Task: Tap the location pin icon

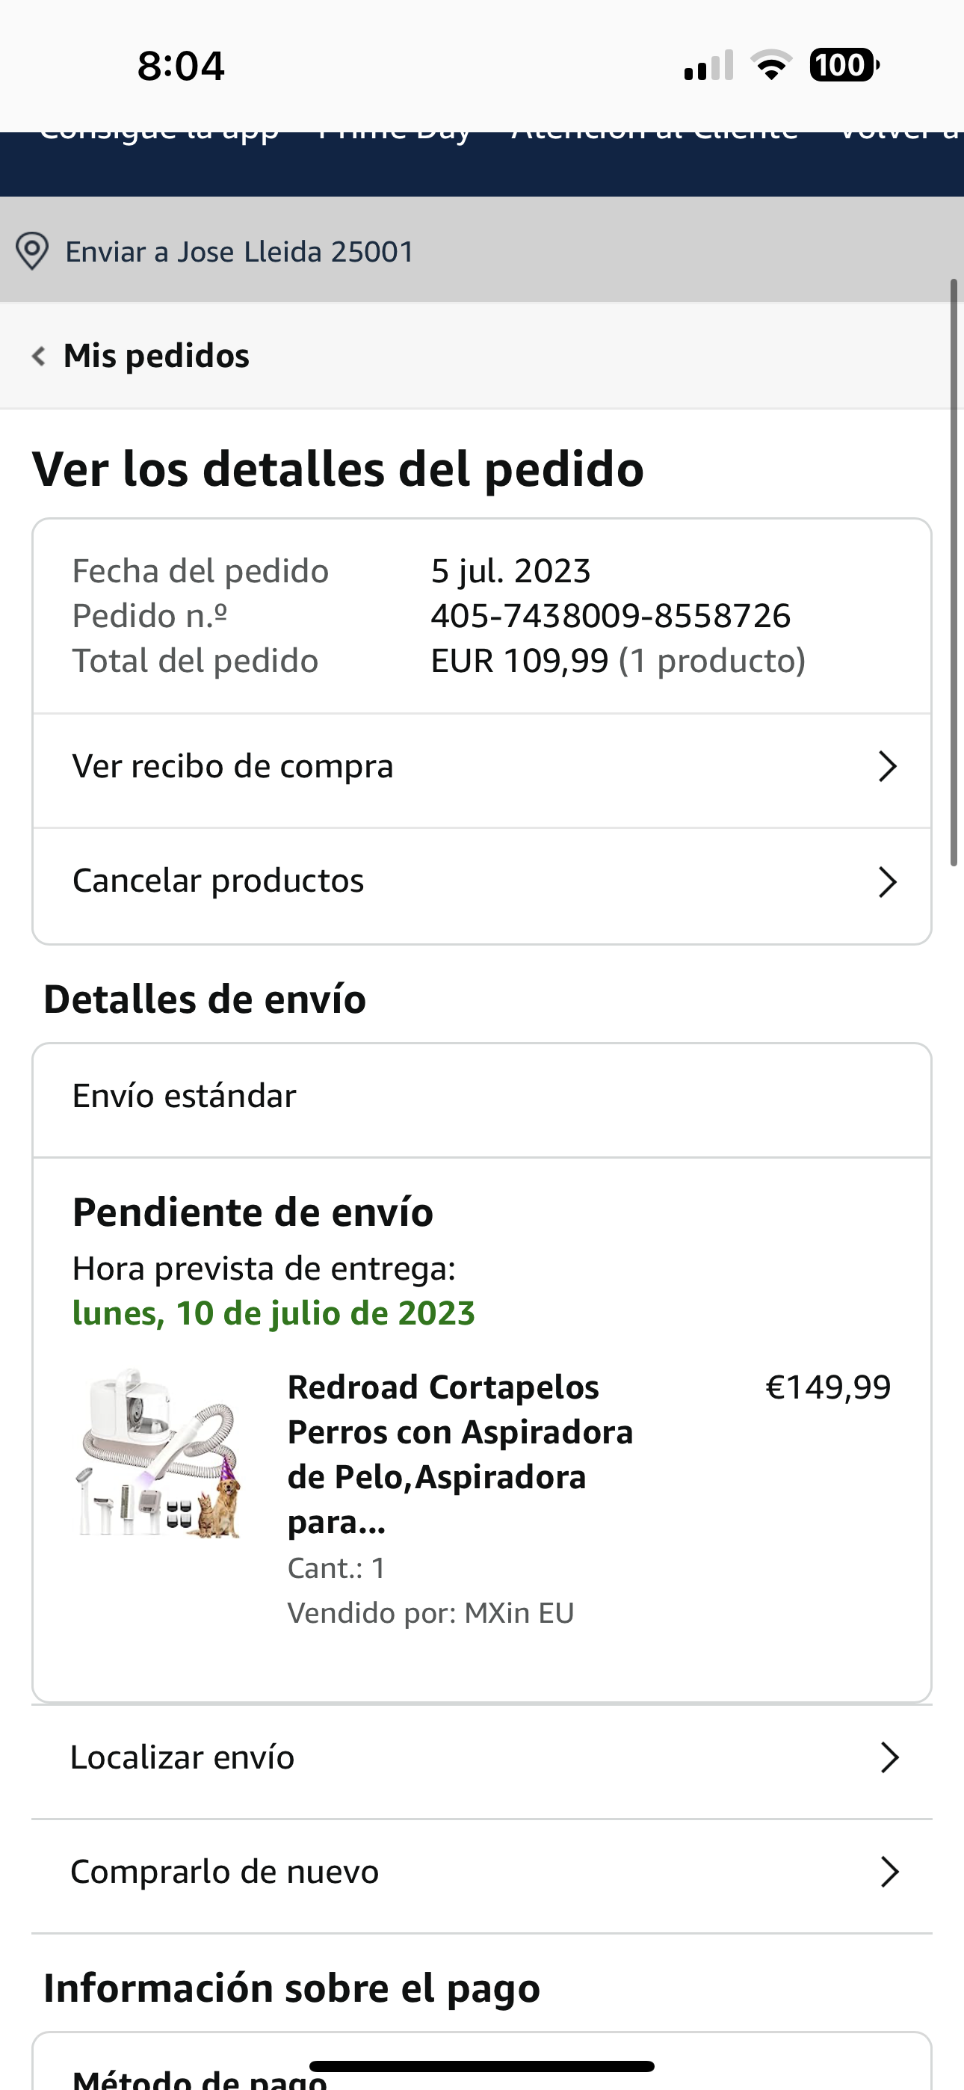Action: [32, 251]
